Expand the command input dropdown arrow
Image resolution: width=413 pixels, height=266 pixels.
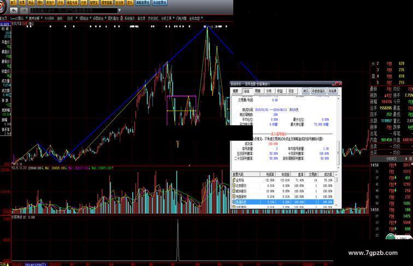pos(120,10)
